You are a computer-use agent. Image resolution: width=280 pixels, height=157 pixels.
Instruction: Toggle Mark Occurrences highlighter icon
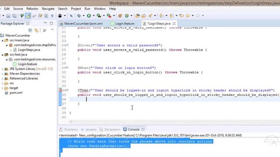[x=28, y=16]
